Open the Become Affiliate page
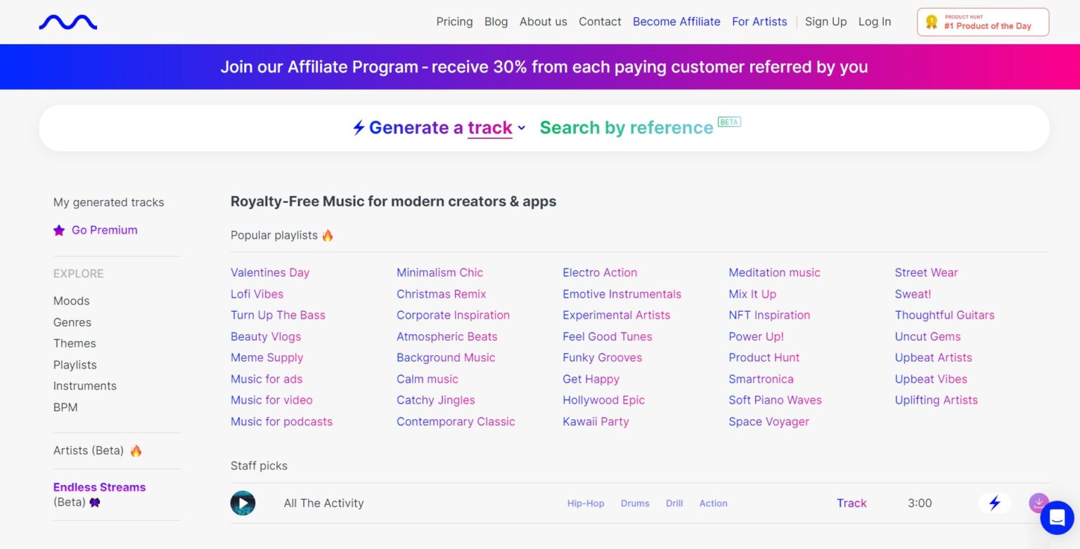 click(x=676, y=22)
